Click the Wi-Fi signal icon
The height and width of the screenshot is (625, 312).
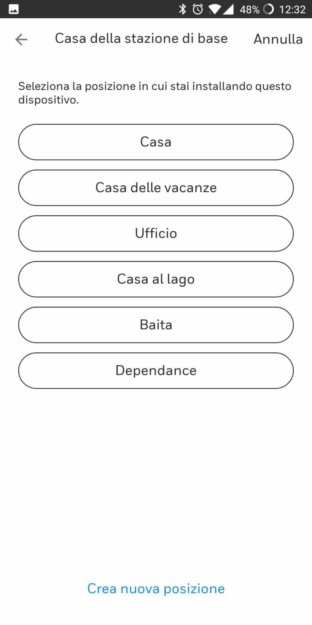[x=214, y=9]
